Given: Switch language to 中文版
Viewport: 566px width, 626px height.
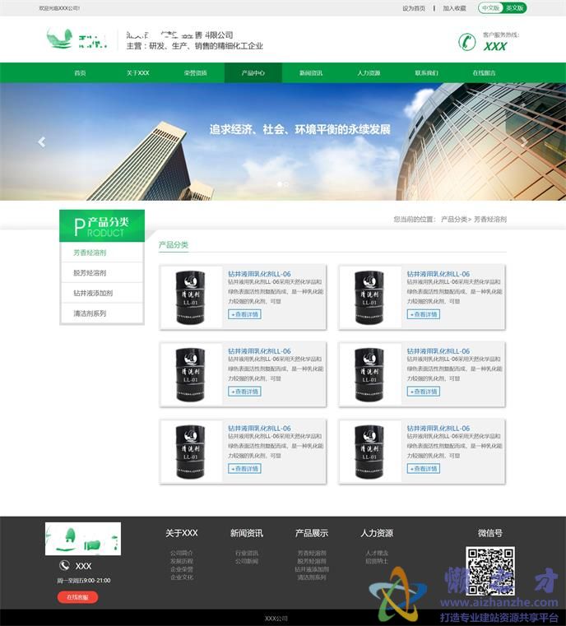Looking at the screenshot, I should (x=490, y=8).
